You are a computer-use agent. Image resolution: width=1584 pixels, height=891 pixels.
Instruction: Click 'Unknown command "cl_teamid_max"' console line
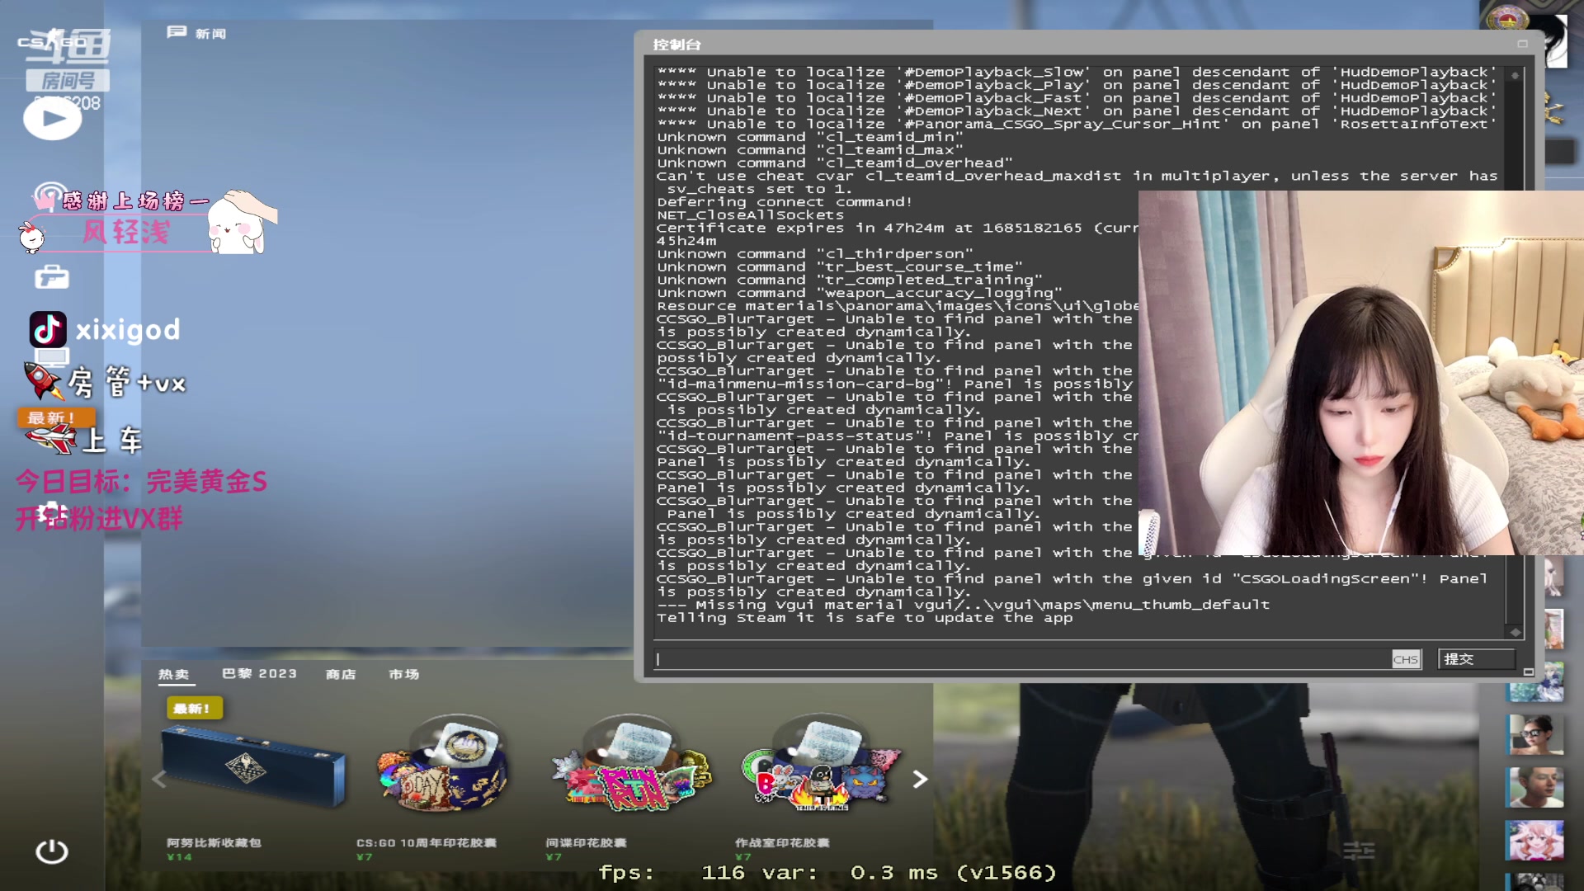(810, 150)
